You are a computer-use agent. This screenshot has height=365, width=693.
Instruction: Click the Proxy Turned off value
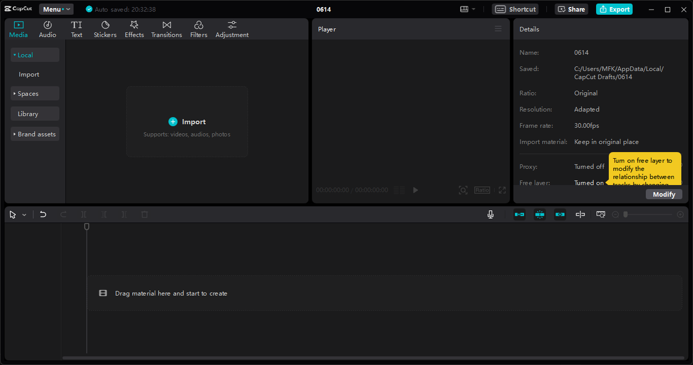pos(589,167)
